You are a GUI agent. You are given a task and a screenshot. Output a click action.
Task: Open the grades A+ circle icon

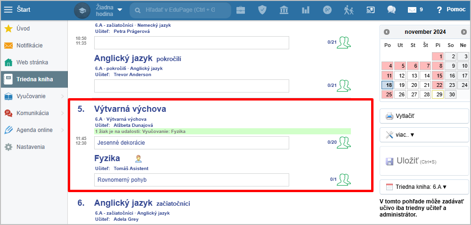327,10
